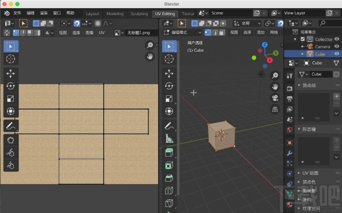Click the camera view icon in viewport

coord(275,98)
